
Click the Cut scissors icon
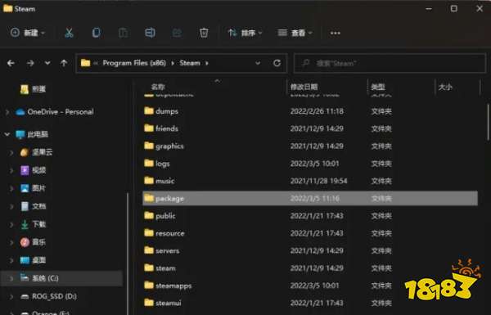(69, 33)
